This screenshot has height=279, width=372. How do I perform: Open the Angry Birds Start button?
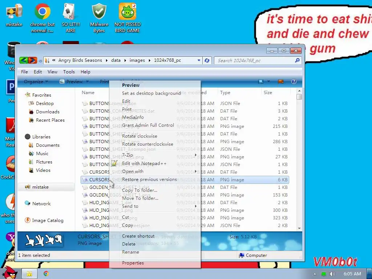coord(9,273)
